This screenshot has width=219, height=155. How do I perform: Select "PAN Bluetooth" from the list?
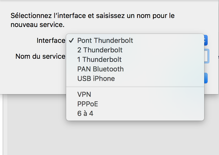tap(100, 69)
